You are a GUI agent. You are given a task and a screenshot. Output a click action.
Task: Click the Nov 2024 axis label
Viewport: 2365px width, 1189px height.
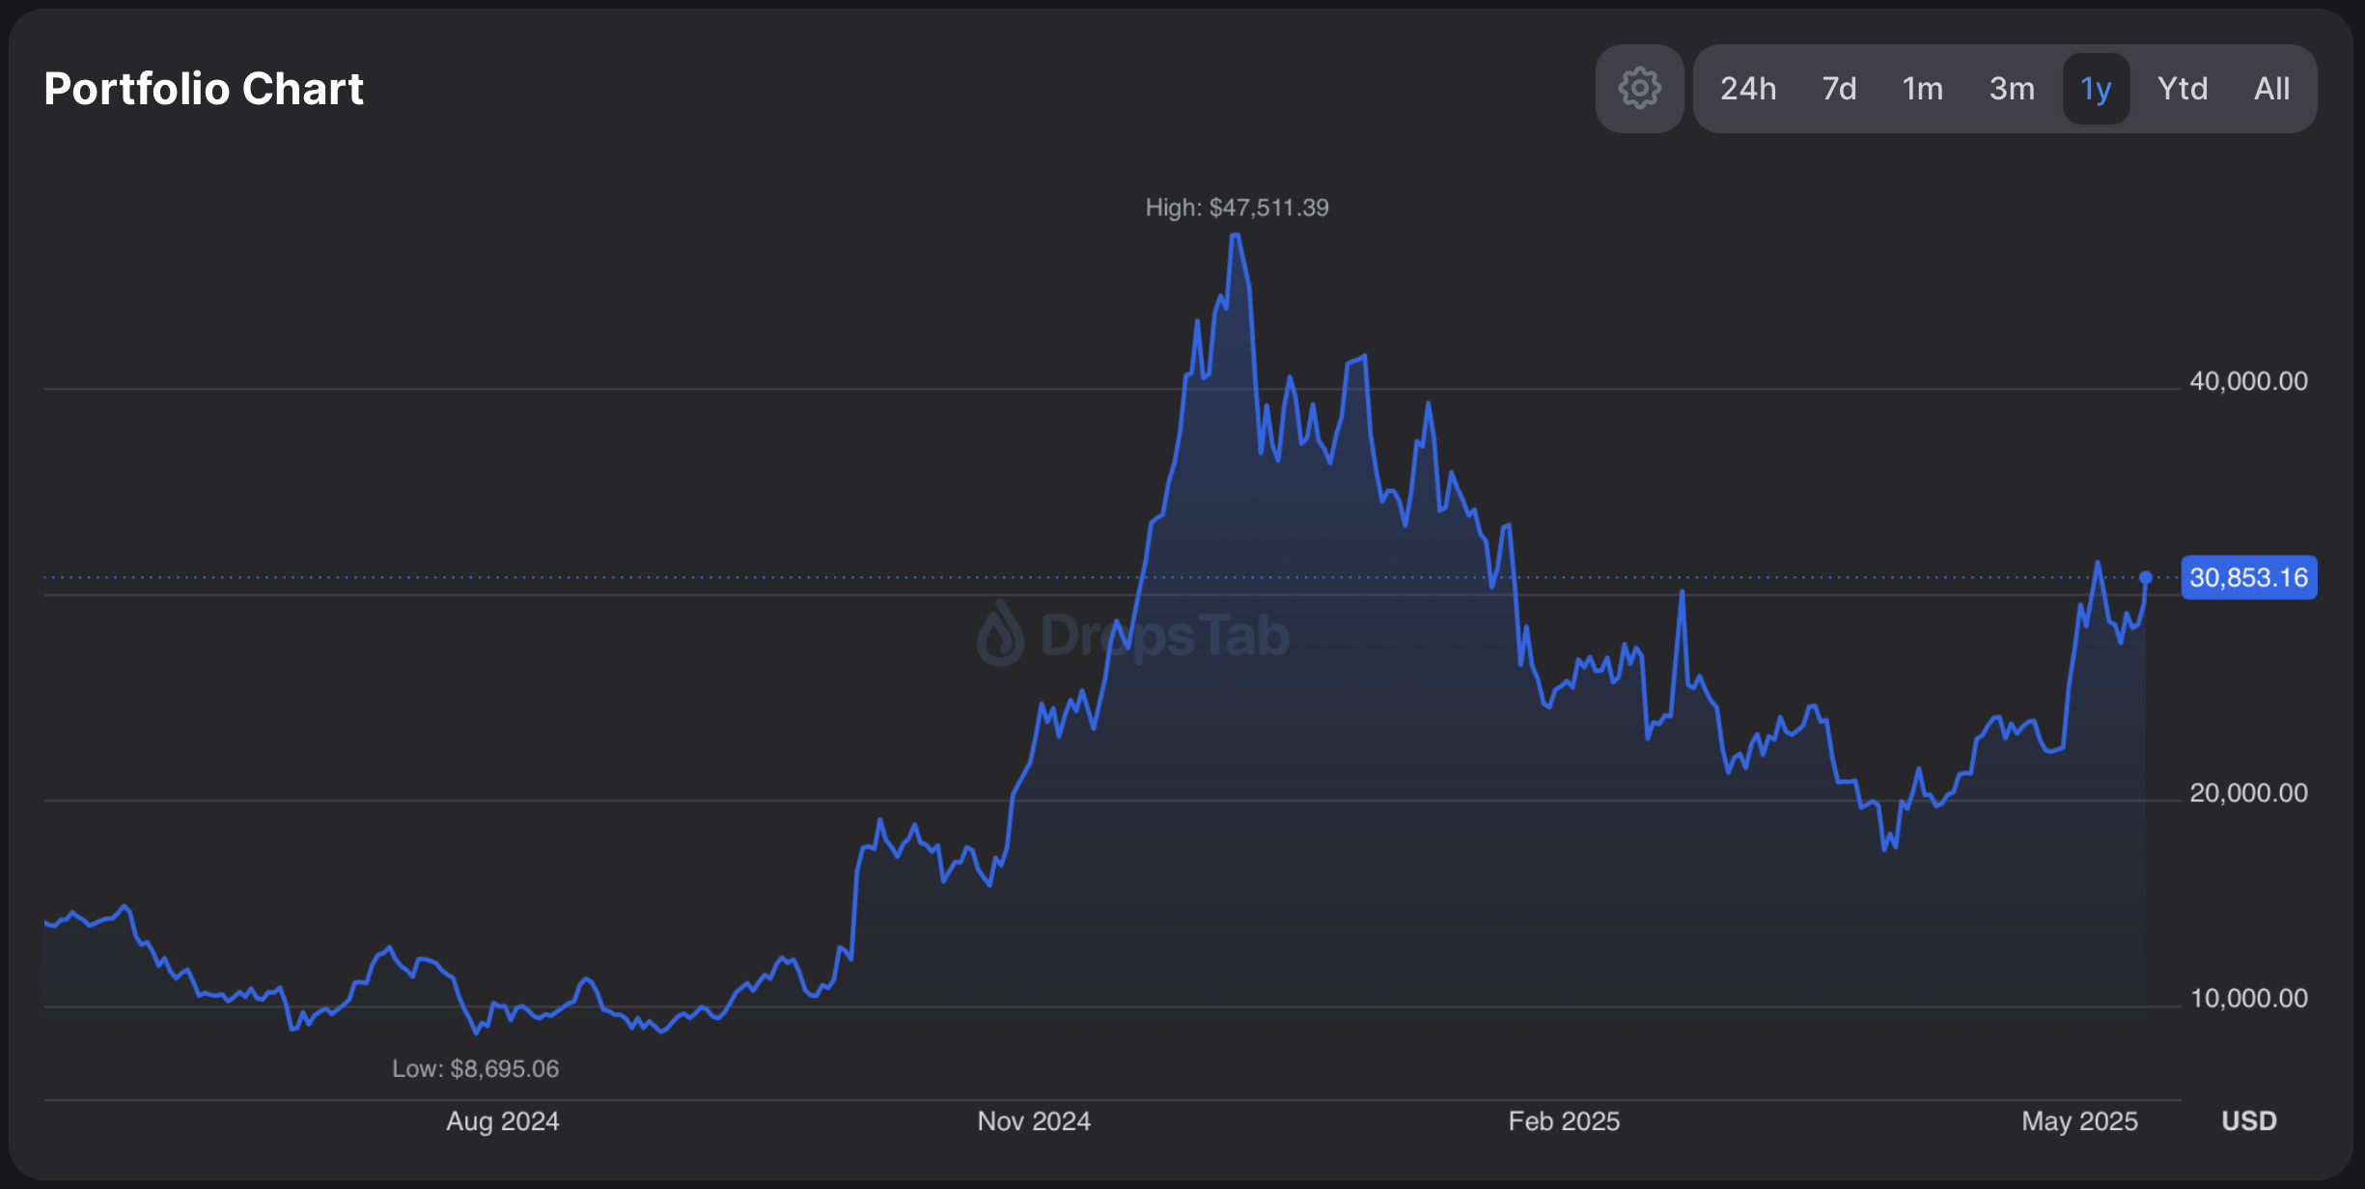pyautogui.click(x=1034, y=1120)
